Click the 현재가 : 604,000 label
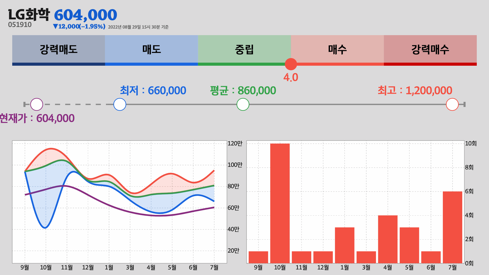 (x=37, y=118)
